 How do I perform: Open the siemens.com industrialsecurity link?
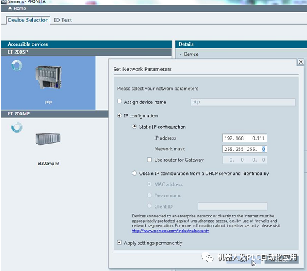pos(170,231)
